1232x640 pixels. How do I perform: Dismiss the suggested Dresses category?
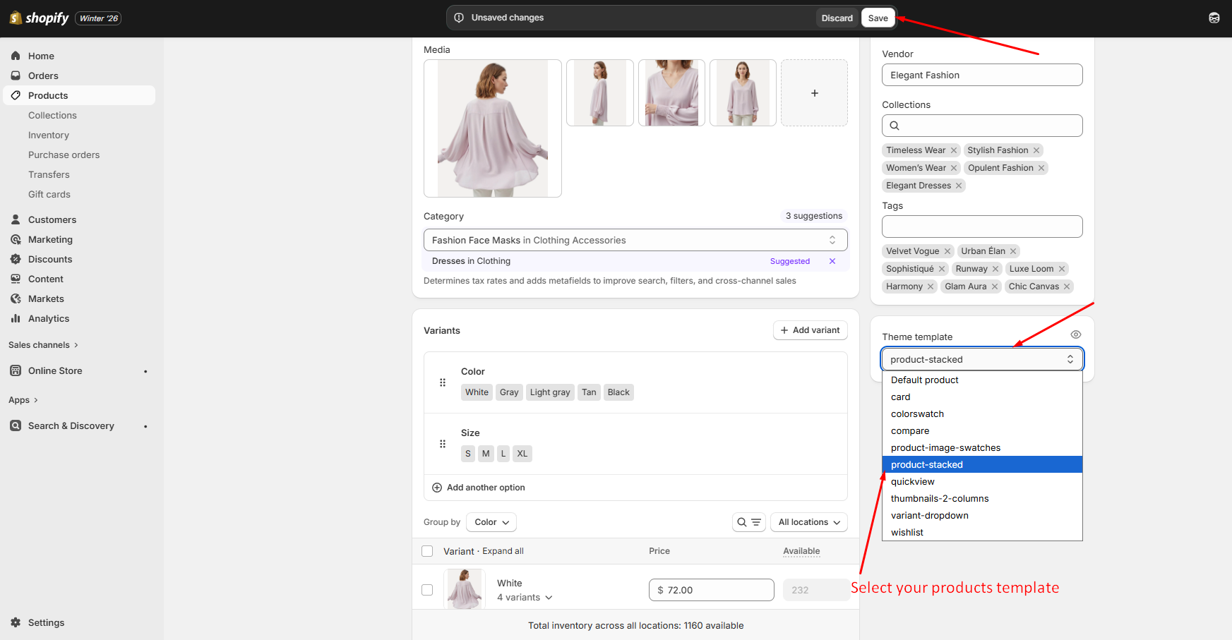click(x=832, y=261)
